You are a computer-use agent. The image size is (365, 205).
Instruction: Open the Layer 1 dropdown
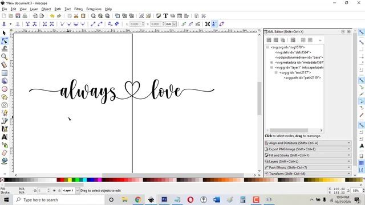tap(78, 191)
